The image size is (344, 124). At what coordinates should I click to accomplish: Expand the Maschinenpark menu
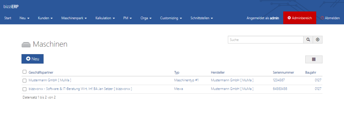point(74,18)
